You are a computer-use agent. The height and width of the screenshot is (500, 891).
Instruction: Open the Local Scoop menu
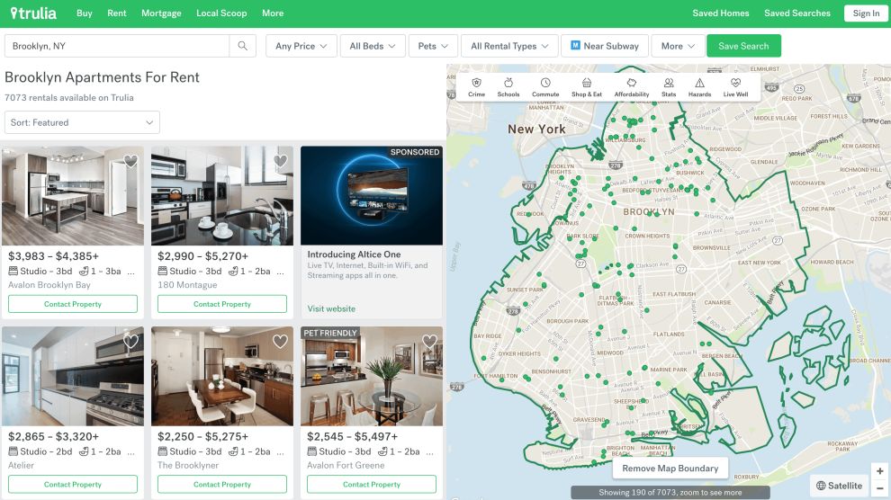pyautogui.click(x=221, y=13)
